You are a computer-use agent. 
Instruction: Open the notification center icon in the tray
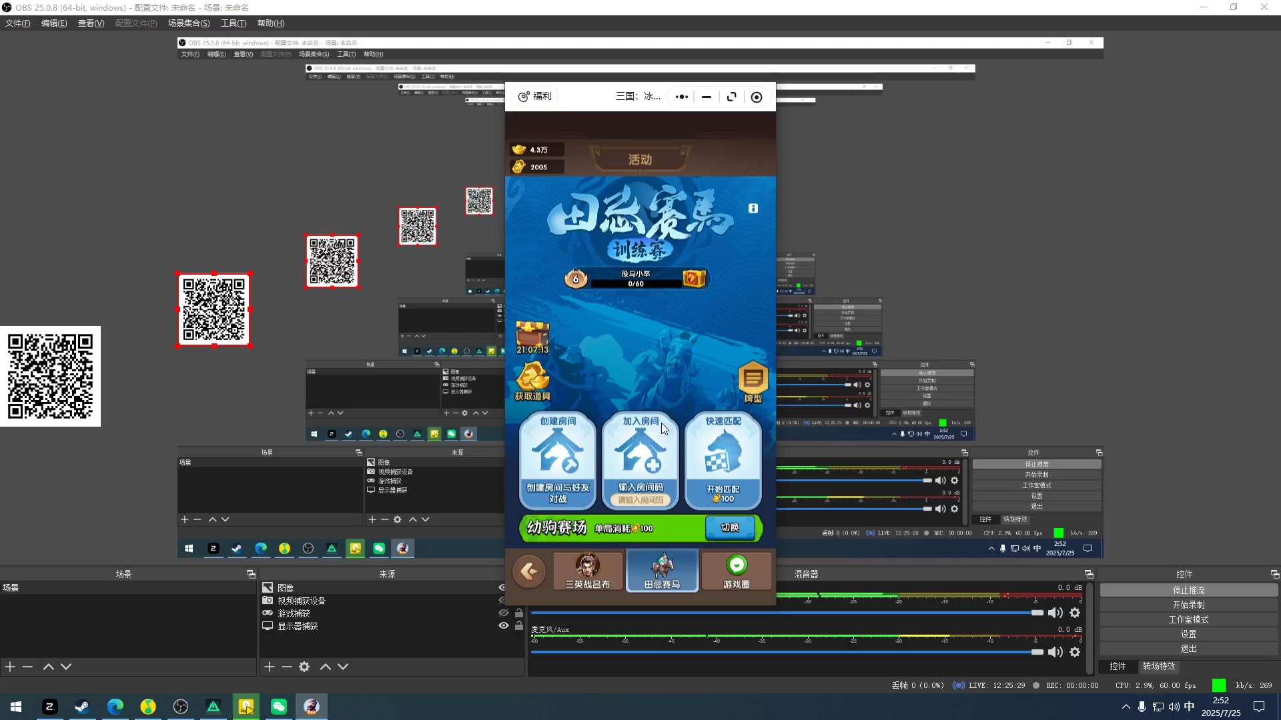coord(1259,707)
